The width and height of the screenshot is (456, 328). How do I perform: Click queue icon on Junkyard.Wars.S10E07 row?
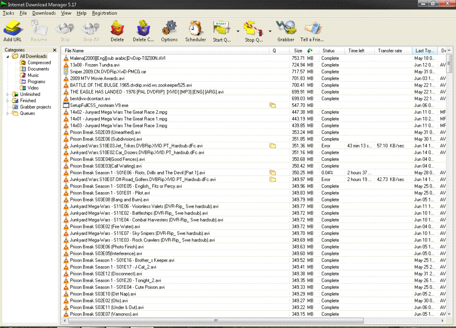273,179
